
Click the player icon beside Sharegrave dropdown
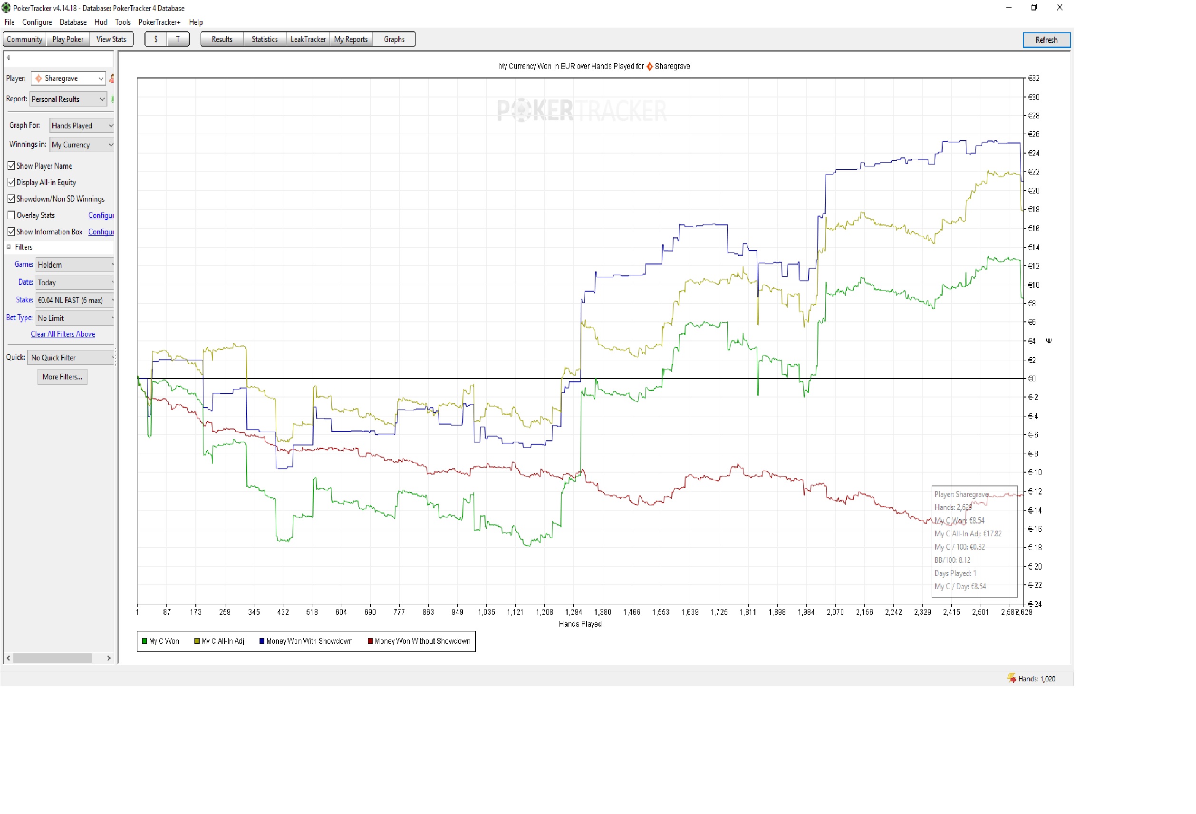[112, 78]
